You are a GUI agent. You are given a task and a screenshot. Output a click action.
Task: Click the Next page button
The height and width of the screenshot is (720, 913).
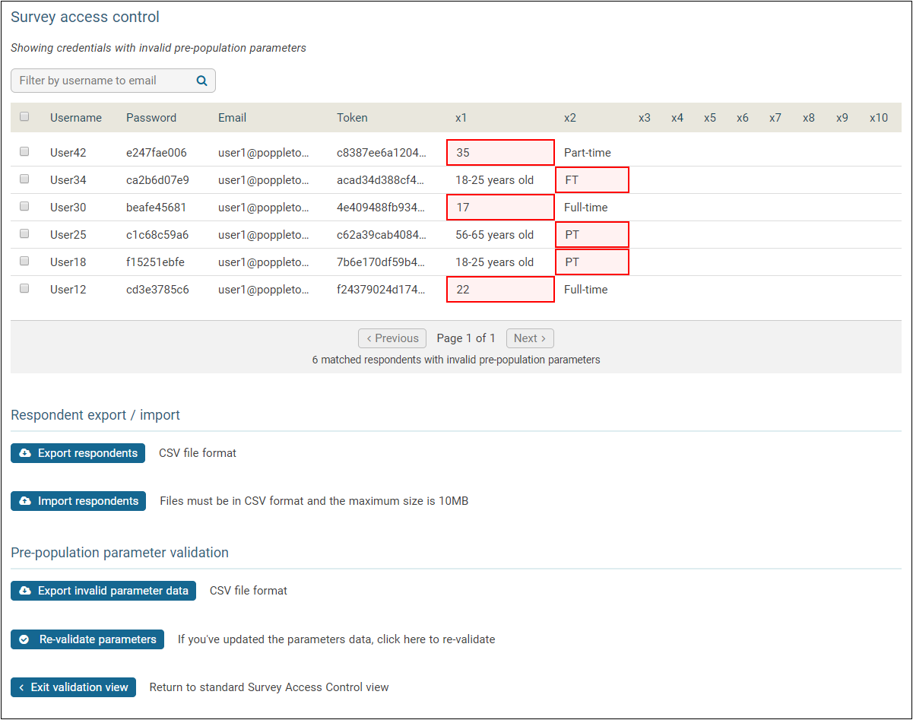click(530, 338)
